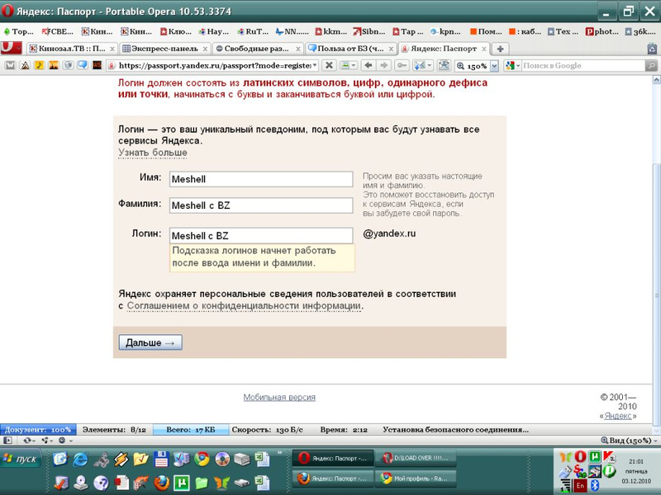
Task: Open Firefox from quick launch bar
Action: pos(162,482)
